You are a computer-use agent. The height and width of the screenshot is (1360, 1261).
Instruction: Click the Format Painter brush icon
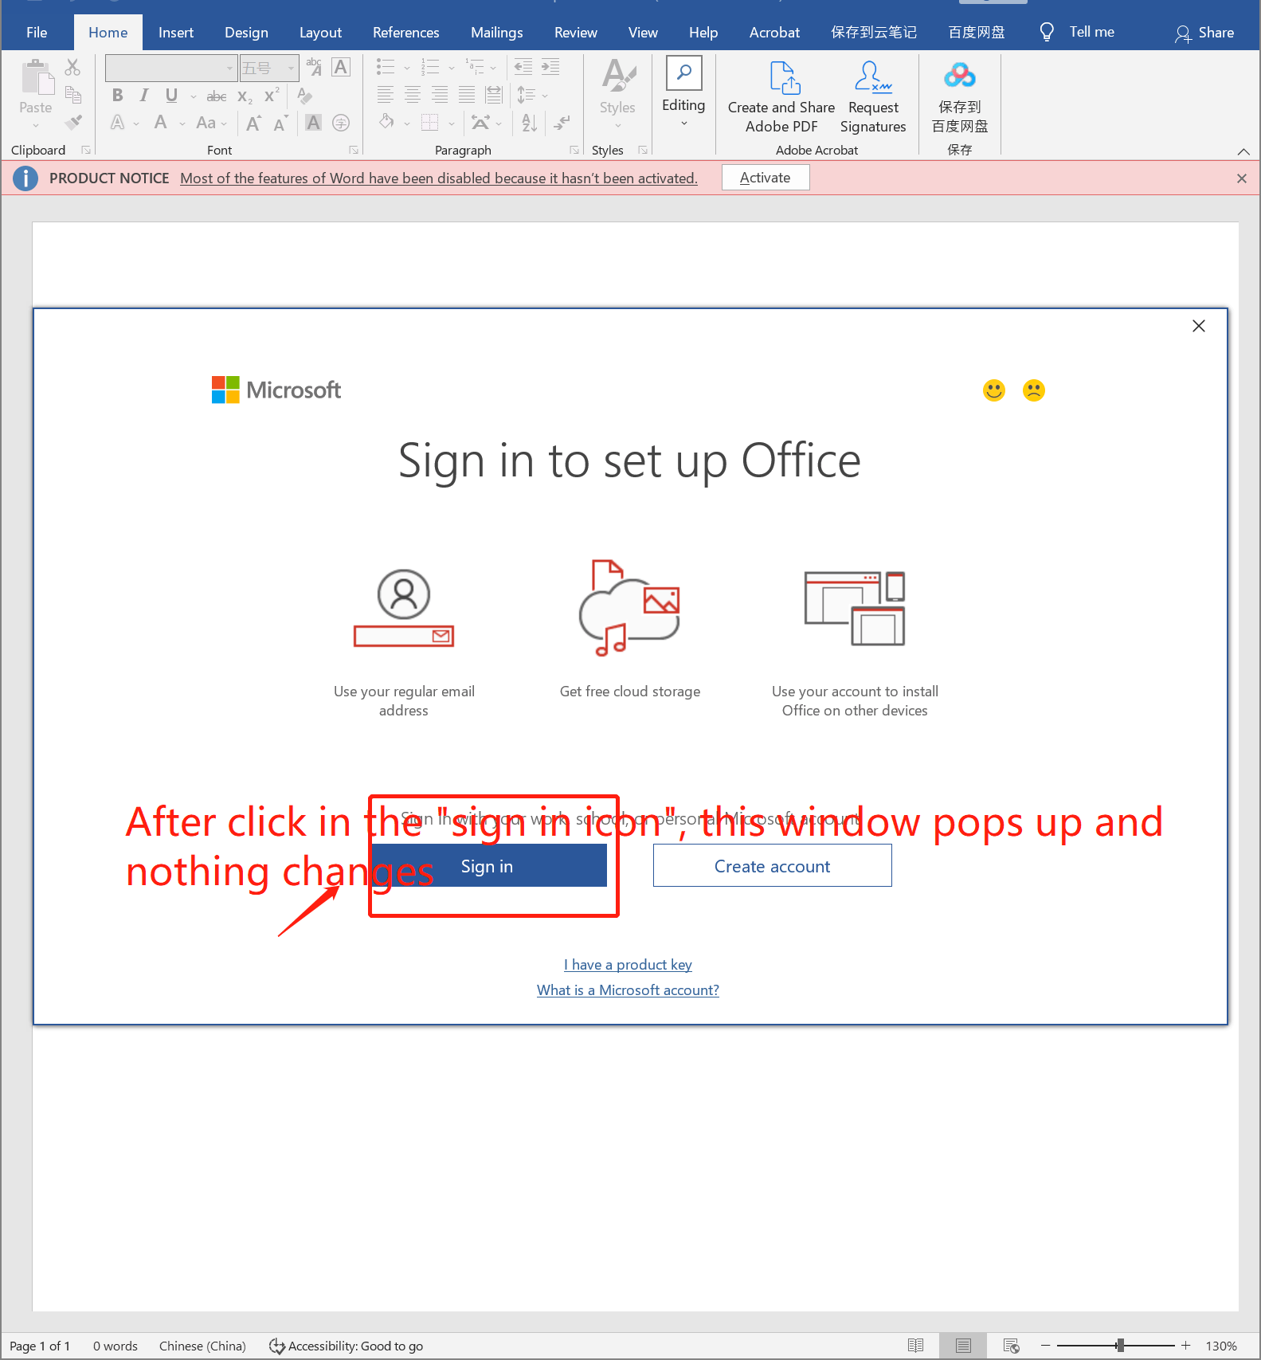tap(73, 122)
